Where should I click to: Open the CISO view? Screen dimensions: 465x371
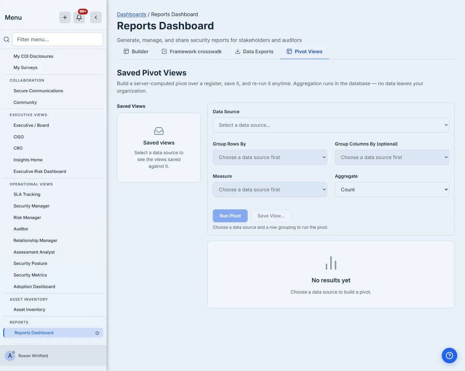19,137
